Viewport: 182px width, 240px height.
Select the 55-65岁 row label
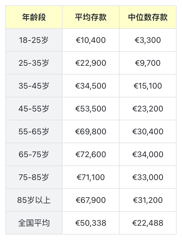click(x=34, y=132)
